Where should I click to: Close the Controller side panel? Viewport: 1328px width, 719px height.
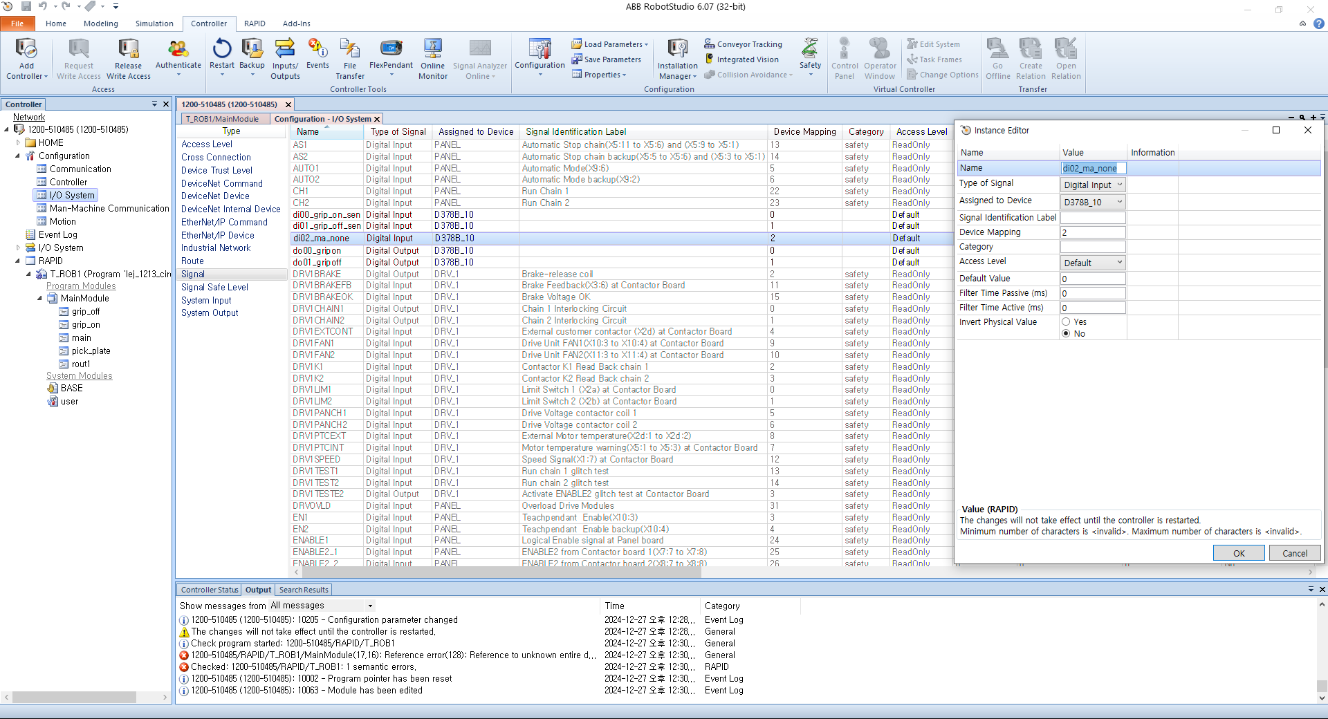coord(166,104)
